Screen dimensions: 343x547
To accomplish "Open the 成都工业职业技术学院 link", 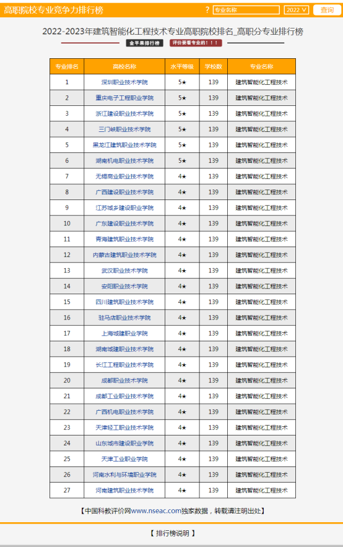I will coord(124,396).
